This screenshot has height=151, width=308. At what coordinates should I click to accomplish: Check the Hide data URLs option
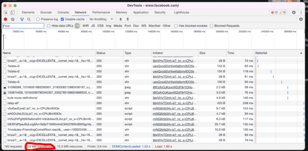(x=49, y=26)
